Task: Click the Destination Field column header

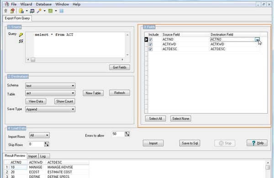Action: [x=235, y=35]
